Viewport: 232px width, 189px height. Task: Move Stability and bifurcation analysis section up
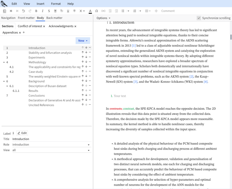click(83, 52)
